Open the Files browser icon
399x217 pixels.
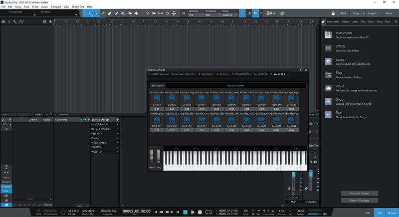click(x=328, y=75)
